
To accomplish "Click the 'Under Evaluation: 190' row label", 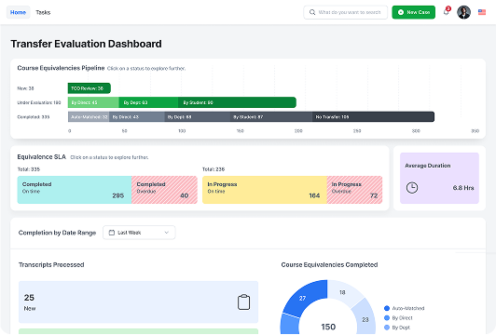I will click(39, 102).
